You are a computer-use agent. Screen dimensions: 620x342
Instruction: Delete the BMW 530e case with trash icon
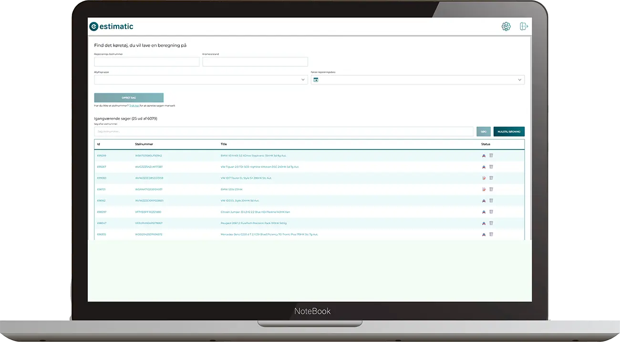[491, 189]
